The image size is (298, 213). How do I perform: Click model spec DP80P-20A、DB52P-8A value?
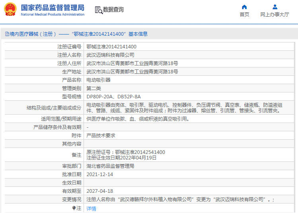tap(113, 96)
